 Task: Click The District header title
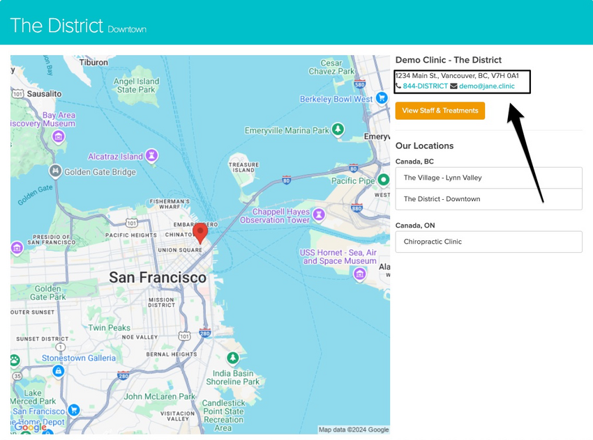coord(57,26)
